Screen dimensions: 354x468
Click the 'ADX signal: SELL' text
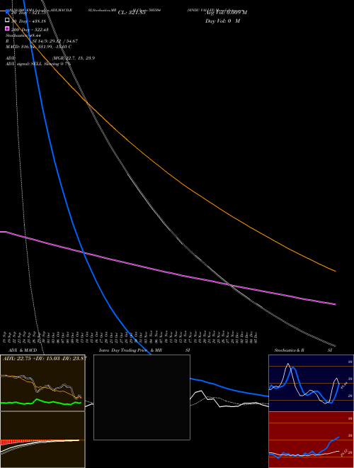click(24, 64)
